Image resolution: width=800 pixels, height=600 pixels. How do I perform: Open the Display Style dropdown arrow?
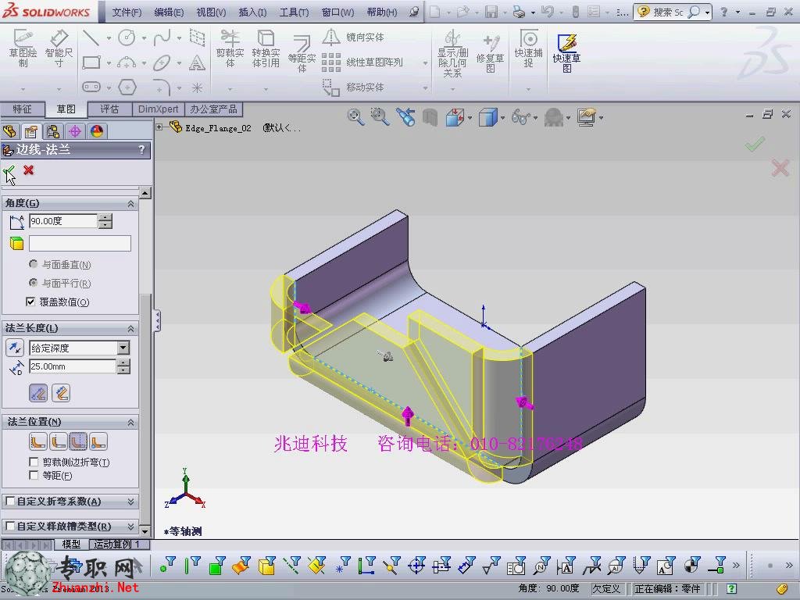coord(502,119)
